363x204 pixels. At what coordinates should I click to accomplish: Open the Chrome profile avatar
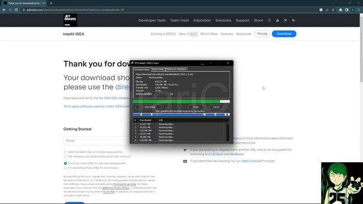353,10
